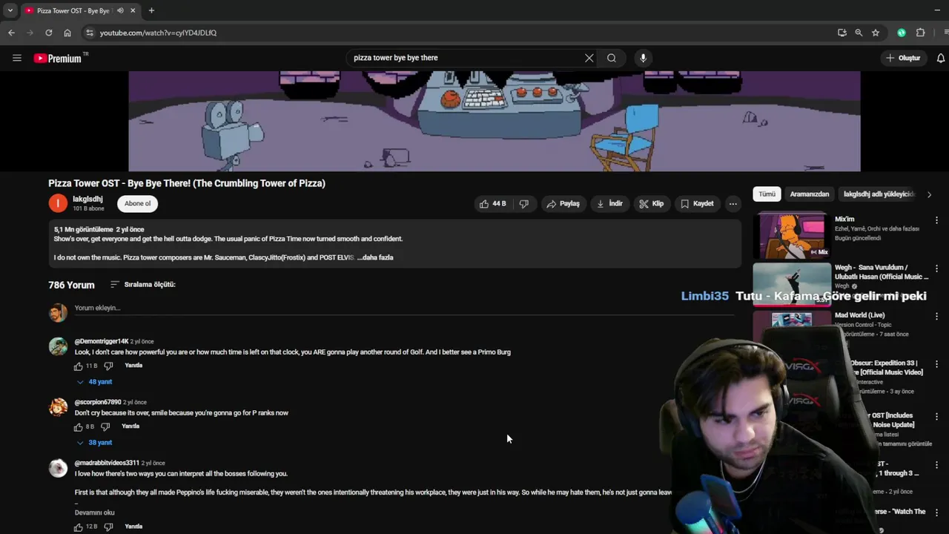This screenshot has width=949, height=534.
Task: Mute tab via speaker icon on tab
Action: pyautogui.click(x=120, y=10)
